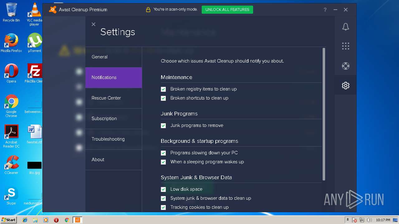Open the Subscription settings tab
Screen dimensions: 399x224
pyautogui.click(x=113, y=119)
